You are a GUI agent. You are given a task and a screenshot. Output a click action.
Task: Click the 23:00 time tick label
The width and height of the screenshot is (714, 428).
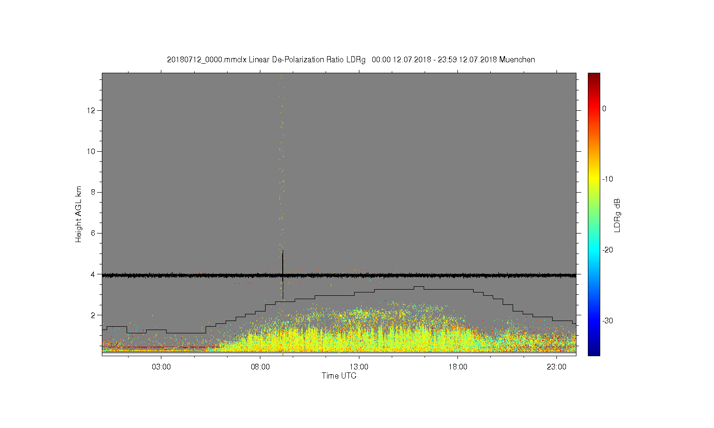click(x=556, y=367)
